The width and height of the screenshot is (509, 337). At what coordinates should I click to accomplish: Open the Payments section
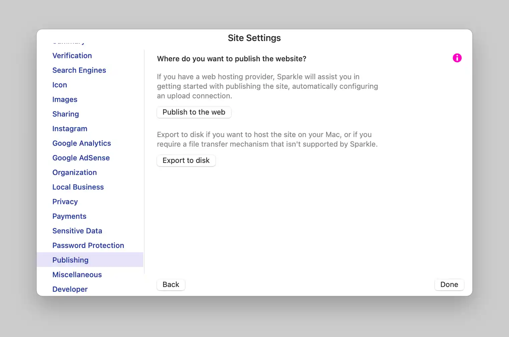point(69,217)
